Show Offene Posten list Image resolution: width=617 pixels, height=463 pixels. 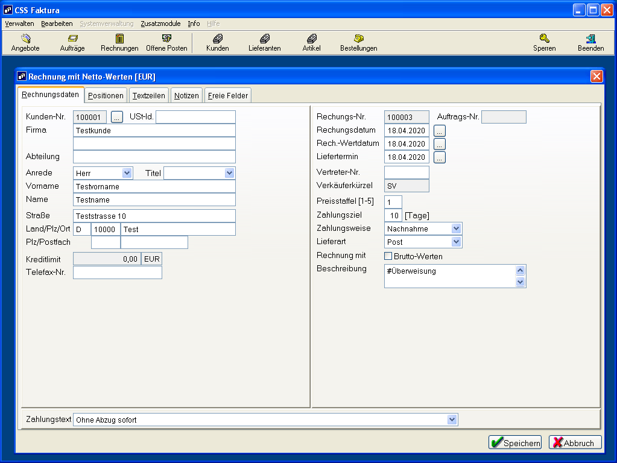(x=166, y=43)
